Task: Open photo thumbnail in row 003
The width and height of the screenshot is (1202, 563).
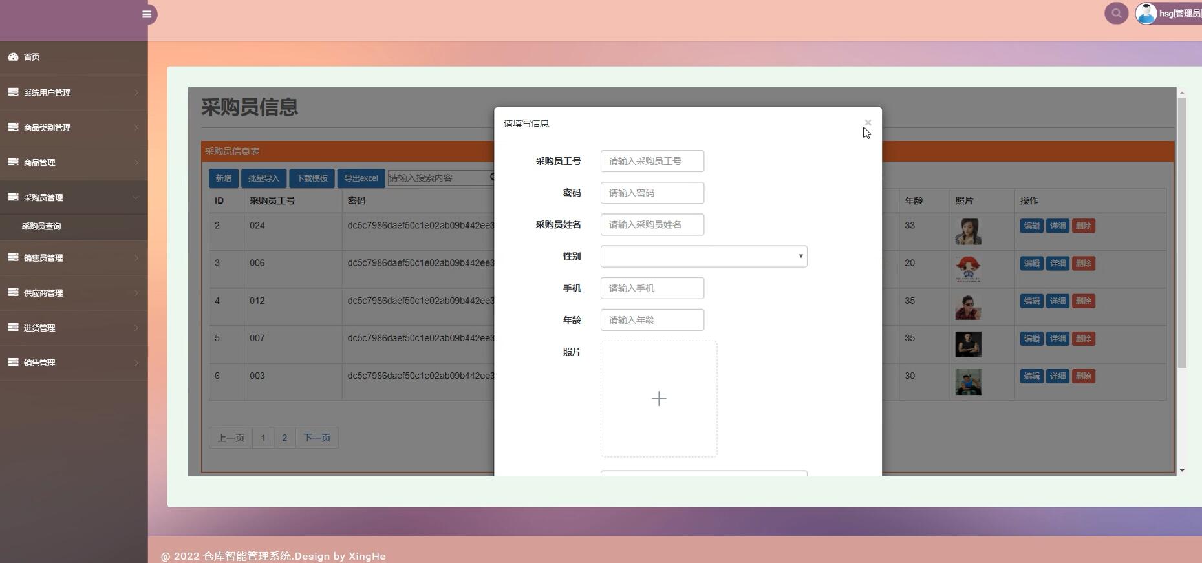Action: pos(968,381)
